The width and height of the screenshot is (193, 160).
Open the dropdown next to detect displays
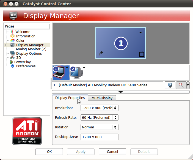click(188, 85)
